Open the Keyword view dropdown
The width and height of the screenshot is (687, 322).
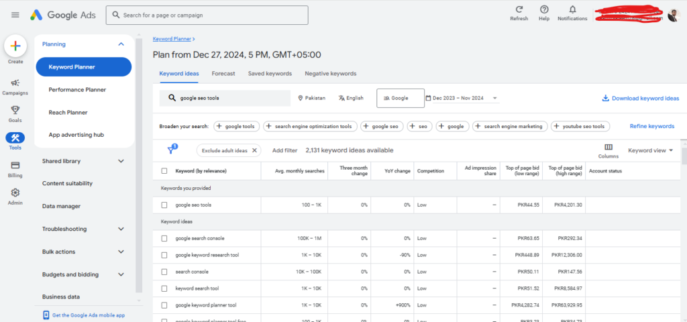(651, 150)
